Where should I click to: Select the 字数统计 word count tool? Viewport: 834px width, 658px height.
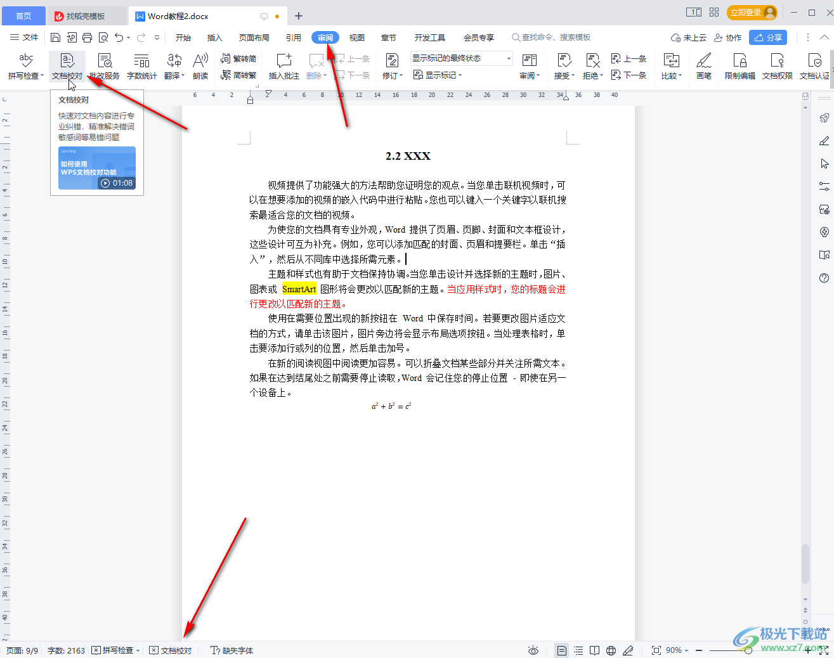coord(141,66)
